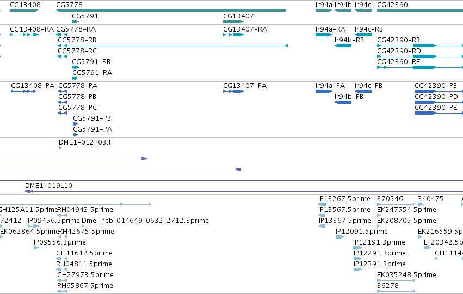Select the CG42390 gene label
Screen dimensions: 463x294
point(392,5)
